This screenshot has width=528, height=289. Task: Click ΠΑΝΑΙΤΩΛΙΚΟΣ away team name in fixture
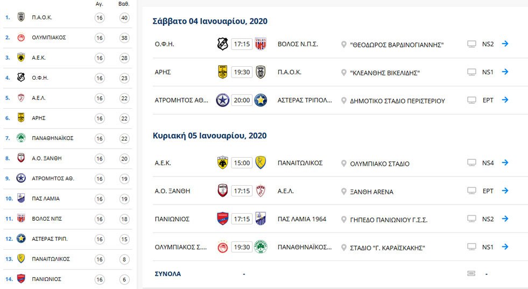[x=300, y=163]
